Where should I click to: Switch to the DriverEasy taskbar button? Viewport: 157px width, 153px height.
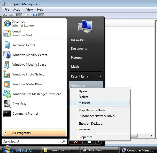(x=100, y=150)
